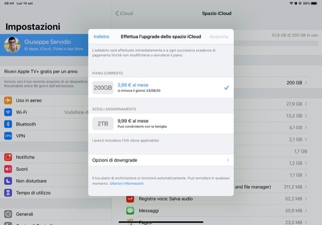
Task: Open Wi-Fi Vodafone network row
Action: coord(44,112)
